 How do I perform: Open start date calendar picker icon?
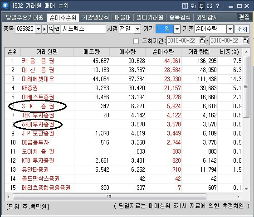202,41
